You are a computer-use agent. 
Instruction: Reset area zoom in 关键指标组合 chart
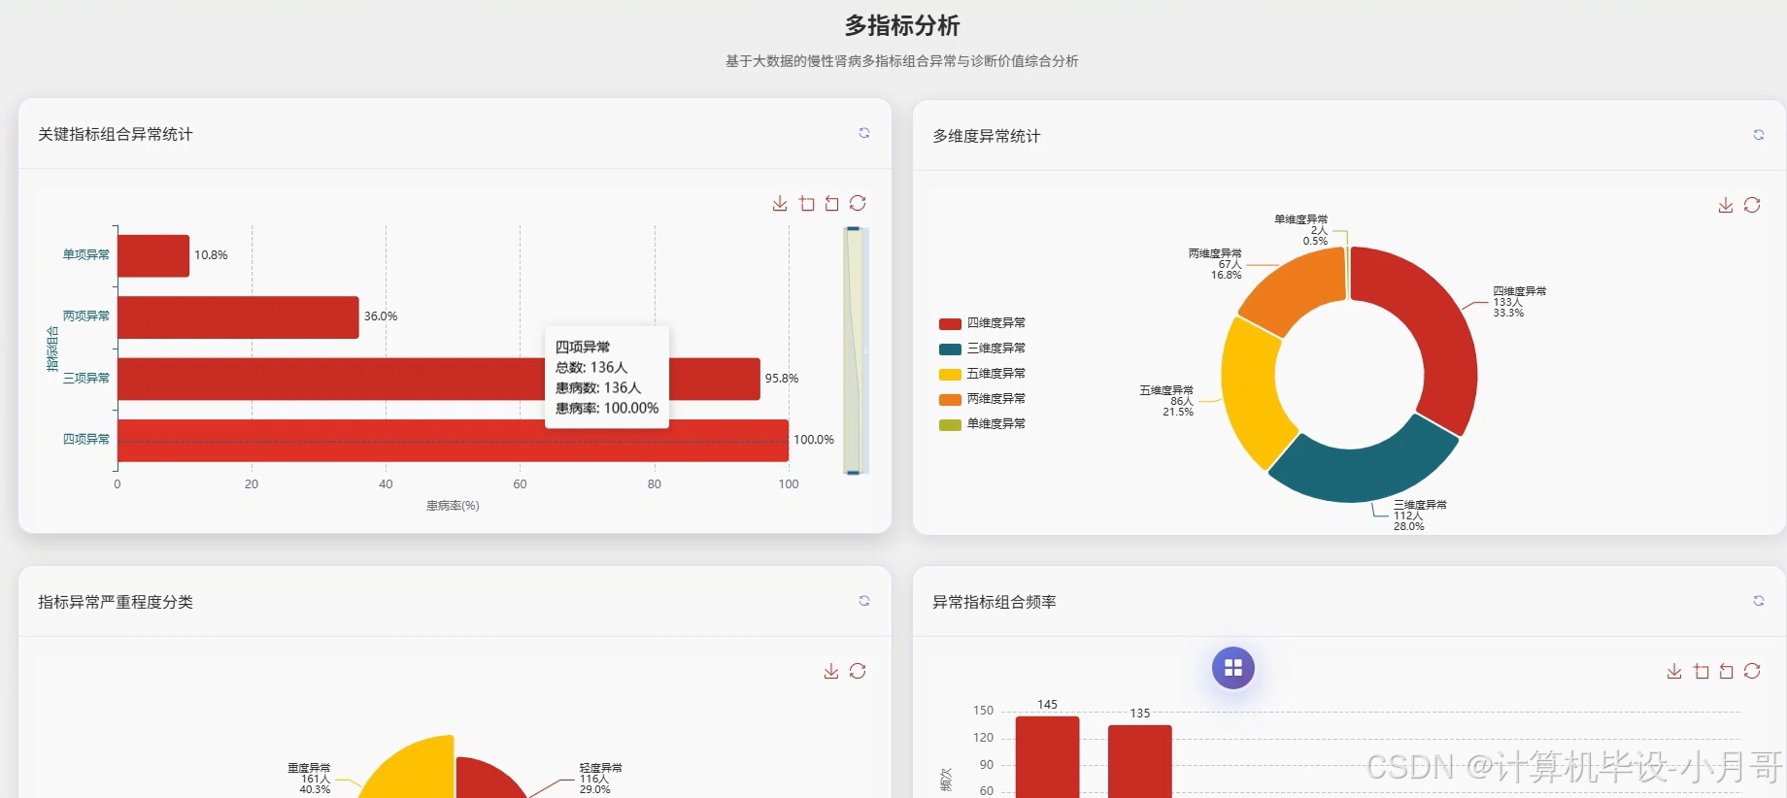pos(832,203)
